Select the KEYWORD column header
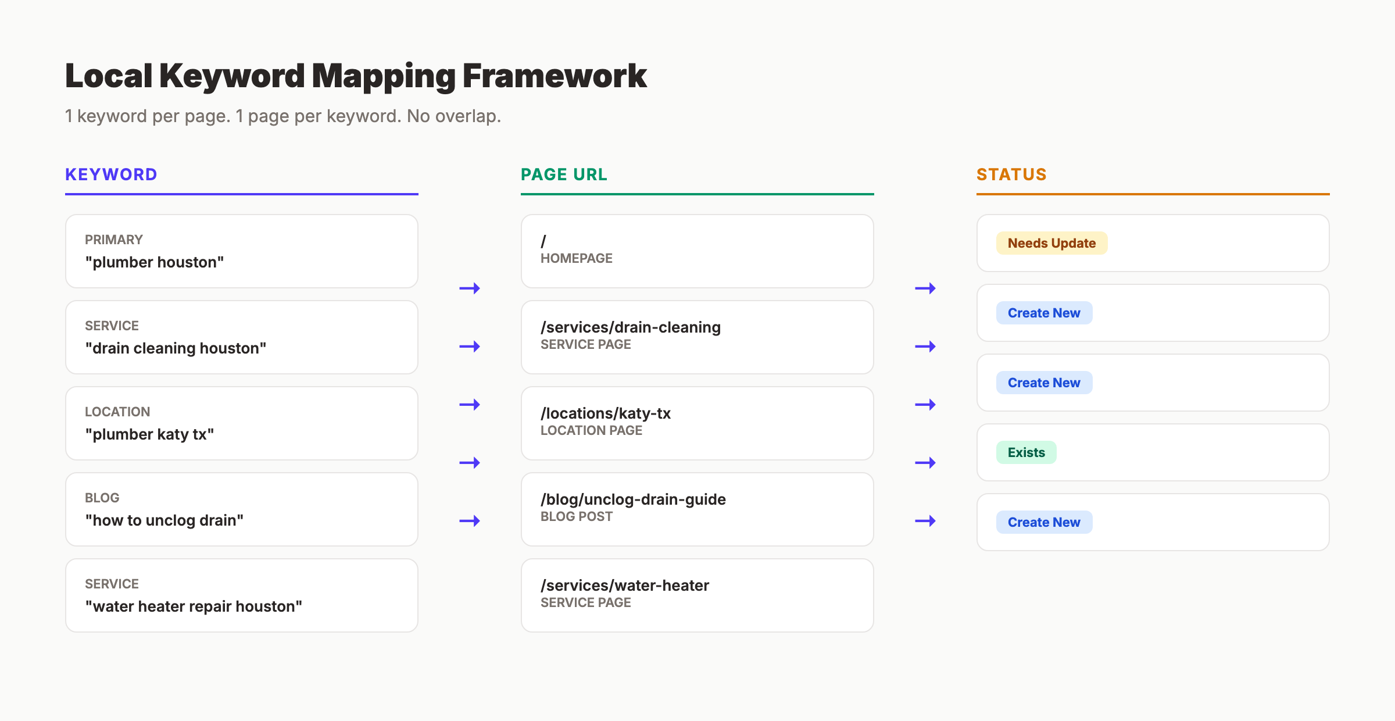Viewport: 1395px width, 721px height. coord(110,174)
